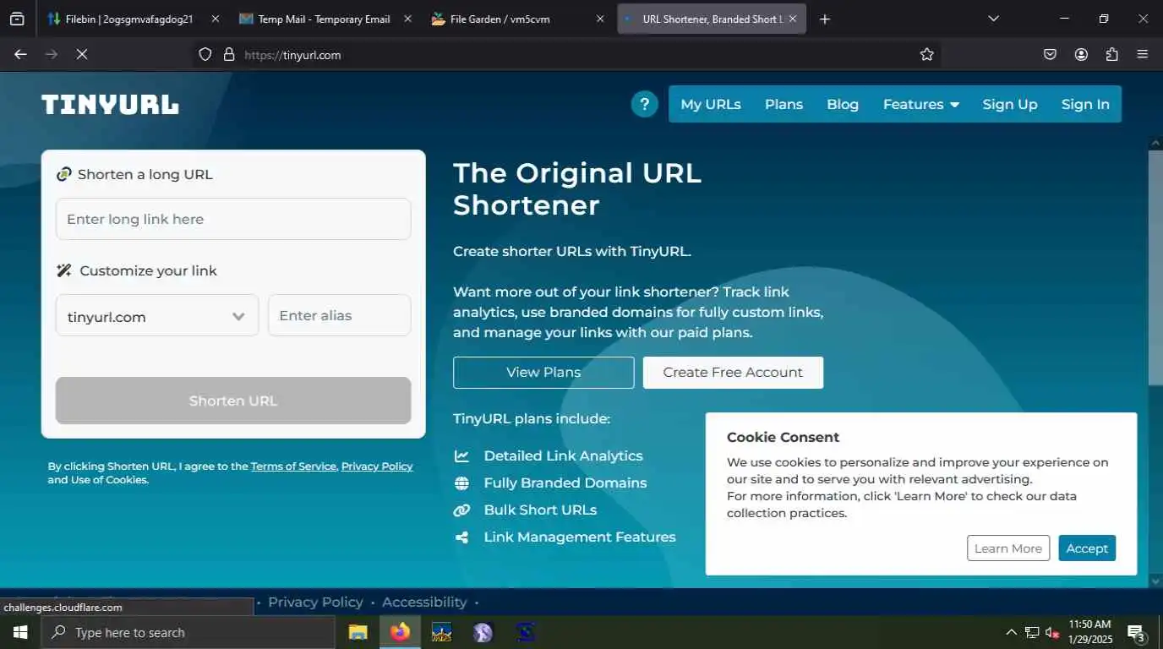Expand the Features menu dropdown
1163x649 pixels.
(921, 104)
